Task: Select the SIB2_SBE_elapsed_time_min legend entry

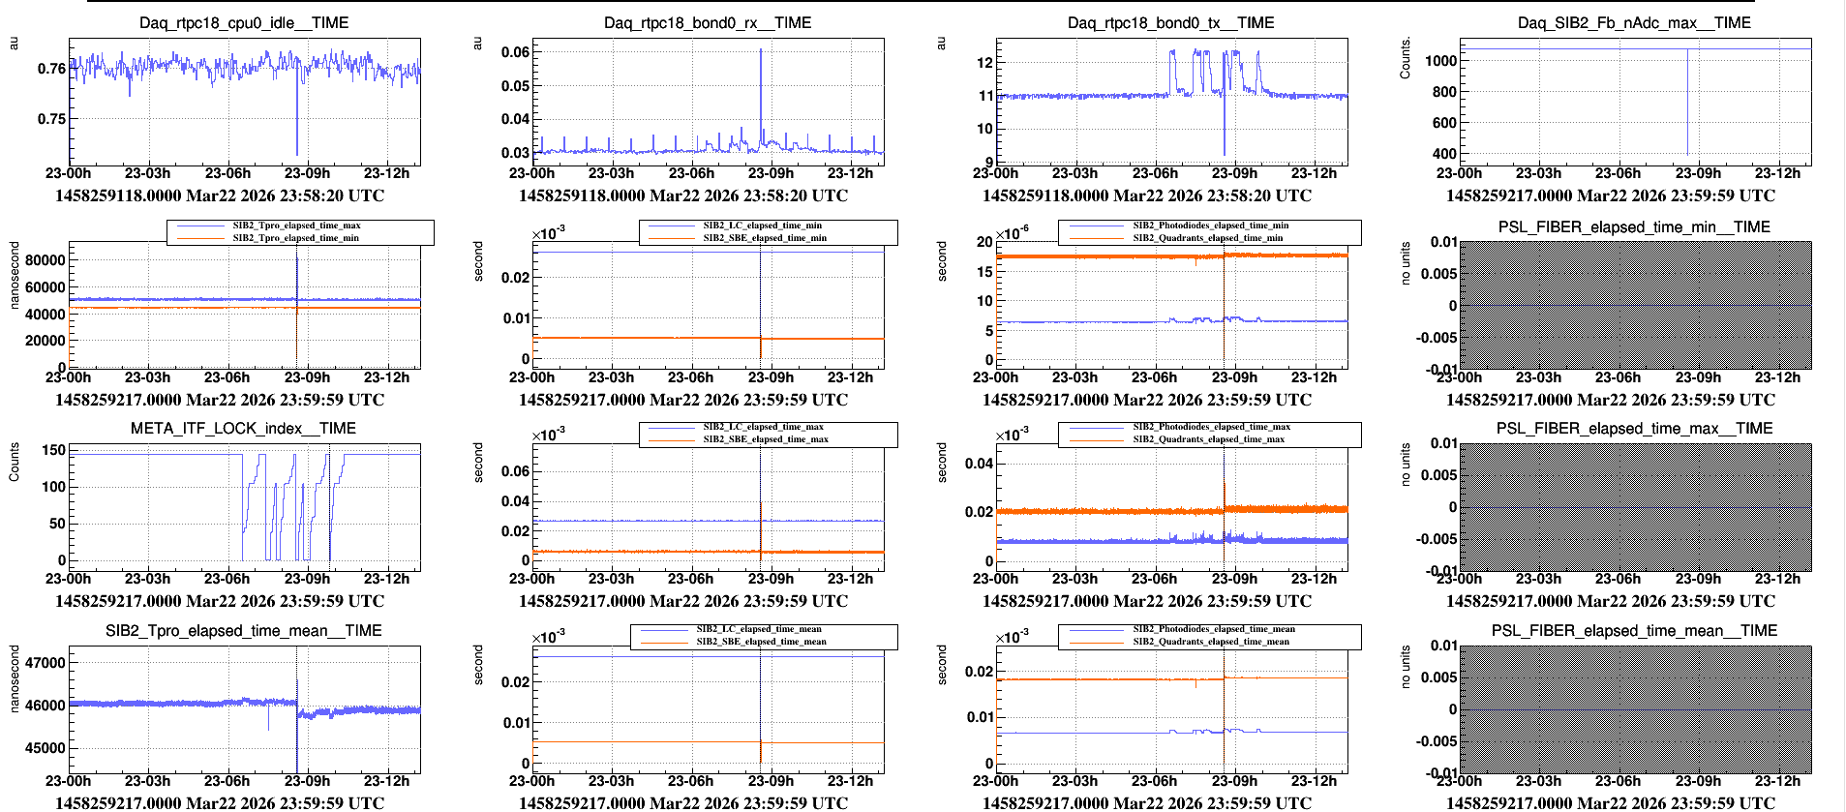Action: 765,238
